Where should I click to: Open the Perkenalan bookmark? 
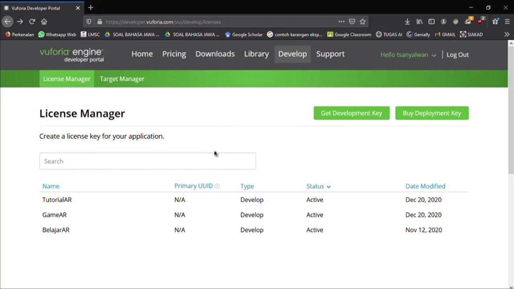(x=19, y=35)
